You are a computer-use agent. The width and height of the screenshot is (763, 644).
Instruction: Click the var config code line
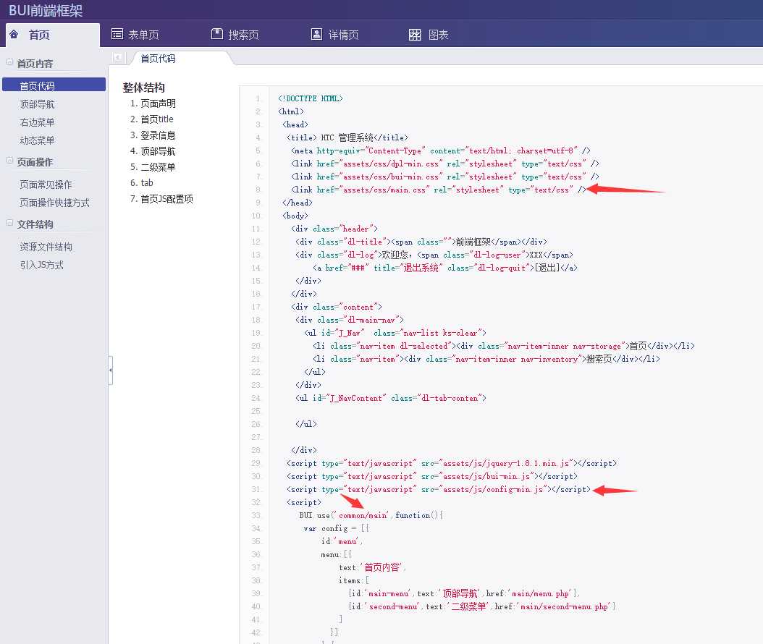tap(336, 529)
